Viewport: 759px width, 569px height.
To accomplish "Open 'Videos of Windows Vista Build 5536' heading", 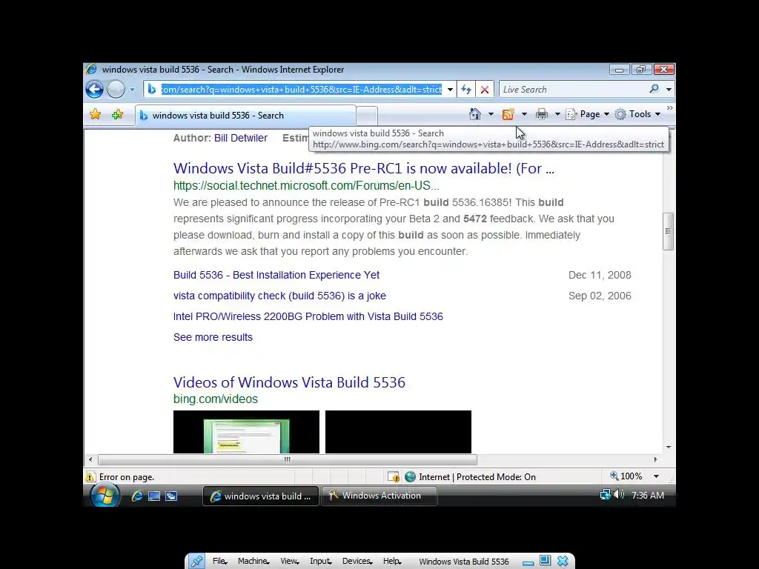I will pos(289,382).
